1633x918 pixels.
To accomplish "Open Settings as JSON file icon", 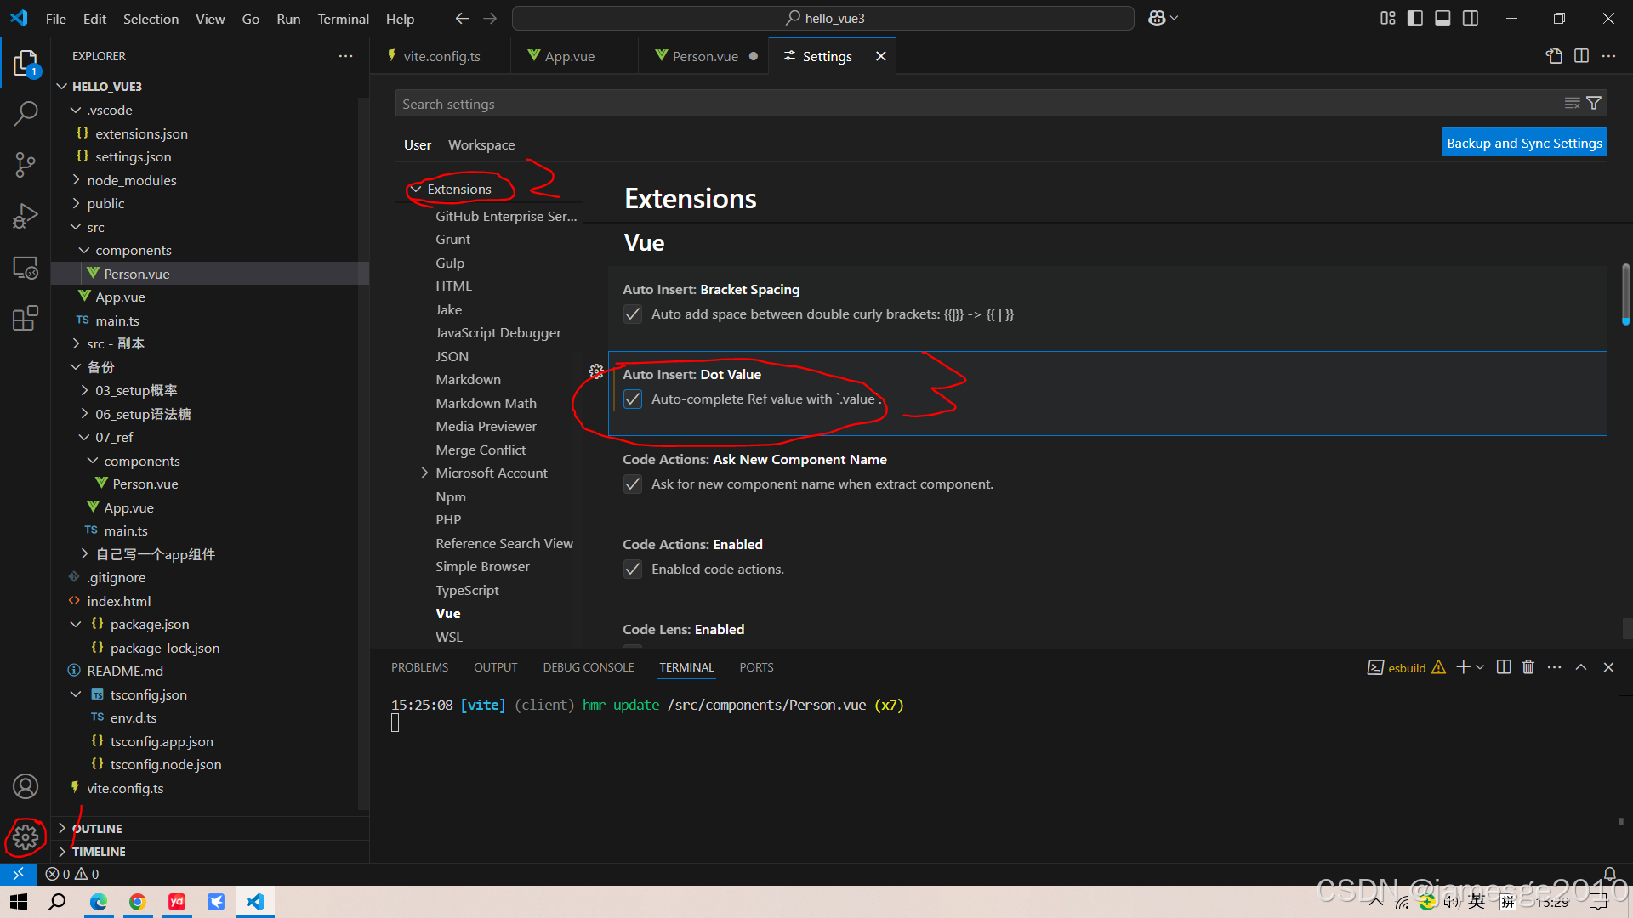I will pos(1554,56).
